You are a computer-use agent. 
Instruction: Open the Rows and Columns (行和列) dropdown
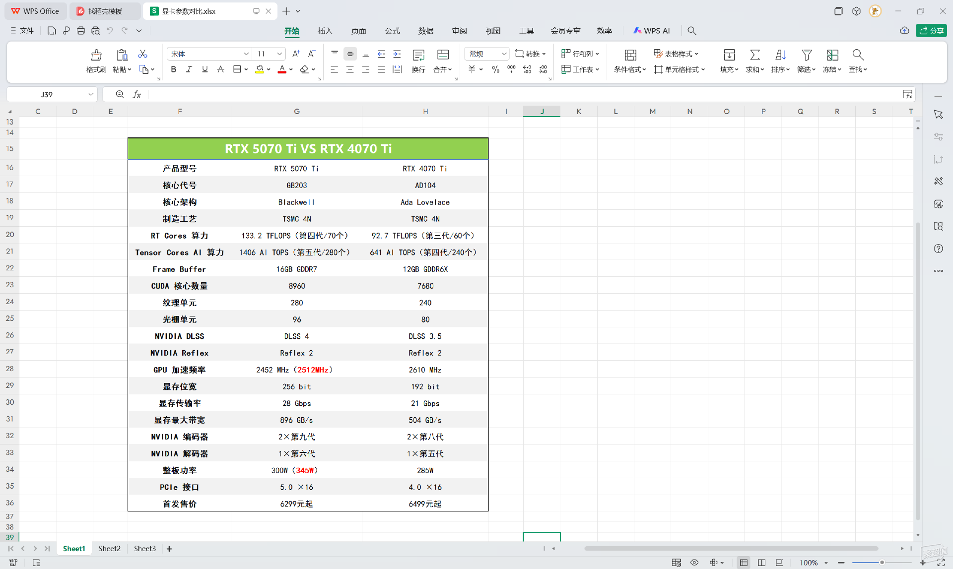[580, 54]
